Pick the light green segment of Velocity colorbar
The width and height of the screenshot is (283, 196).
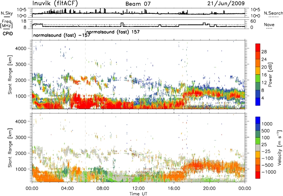click(x=258, y=141)
